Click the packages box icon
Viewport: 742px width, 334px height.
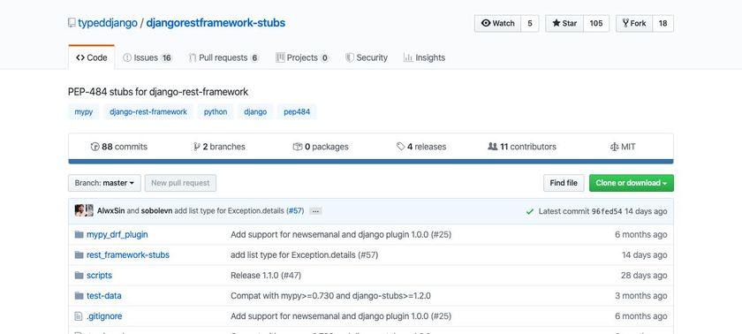pos(298,147)
